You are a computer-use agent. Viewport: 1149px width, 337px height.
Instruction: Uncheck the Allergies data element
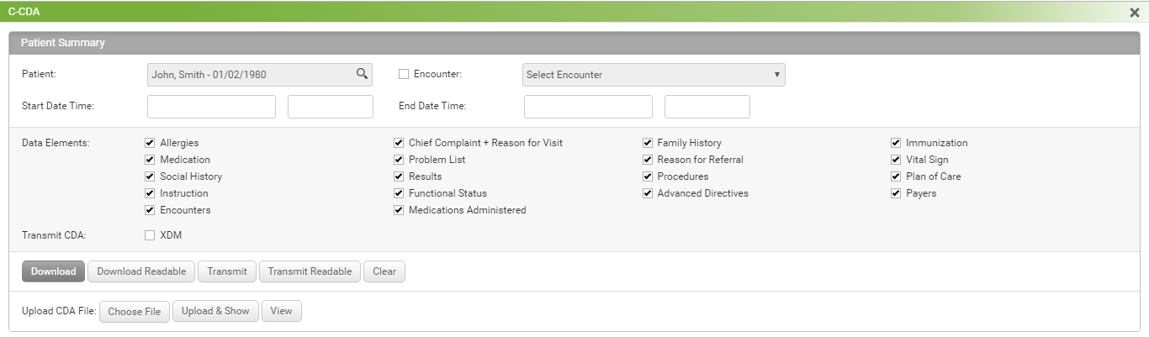[150, 143]
